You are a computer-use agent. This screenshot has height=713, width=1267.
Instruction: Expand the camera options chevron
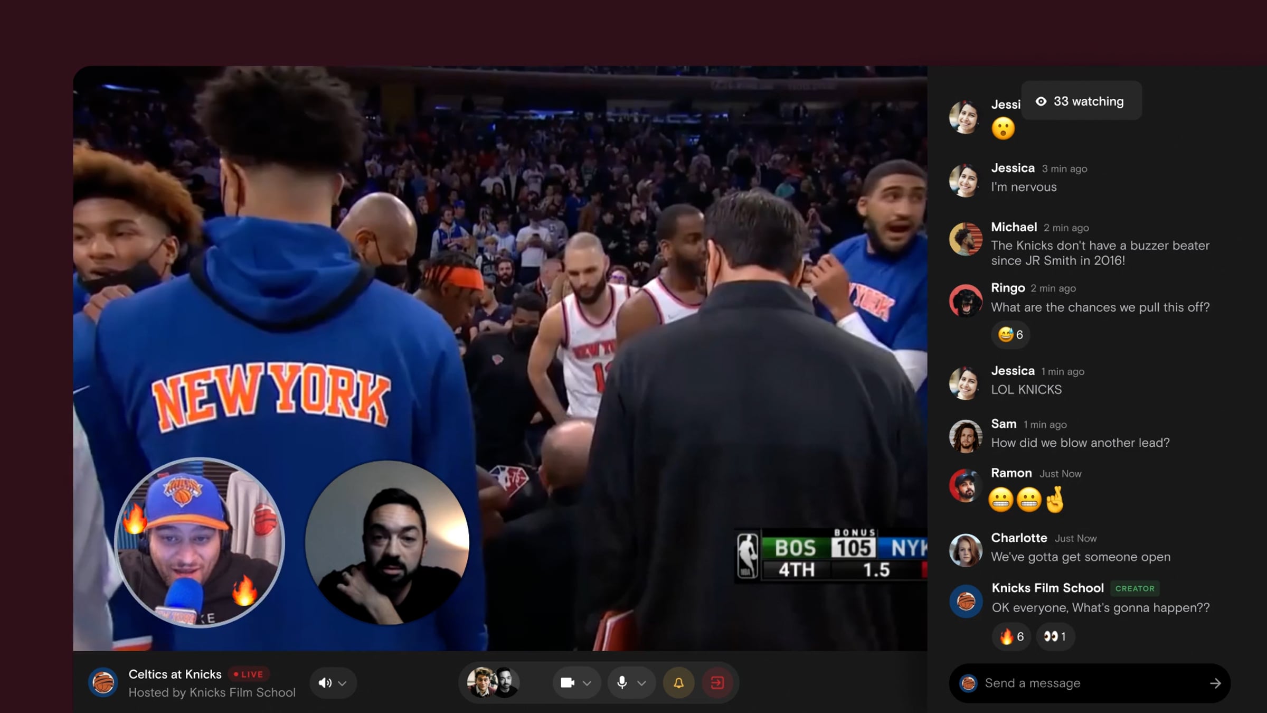[587, 683]
